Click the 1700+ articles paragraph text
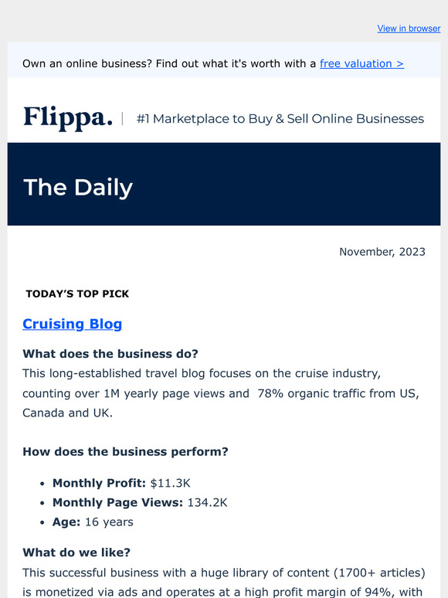The width and height of the screenshot is (448, 598). [224, 582]
